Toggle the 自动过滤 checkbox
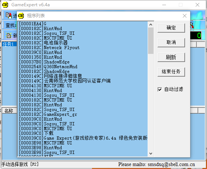The width and height of the screenshot is (207, 169). [160, 89]
